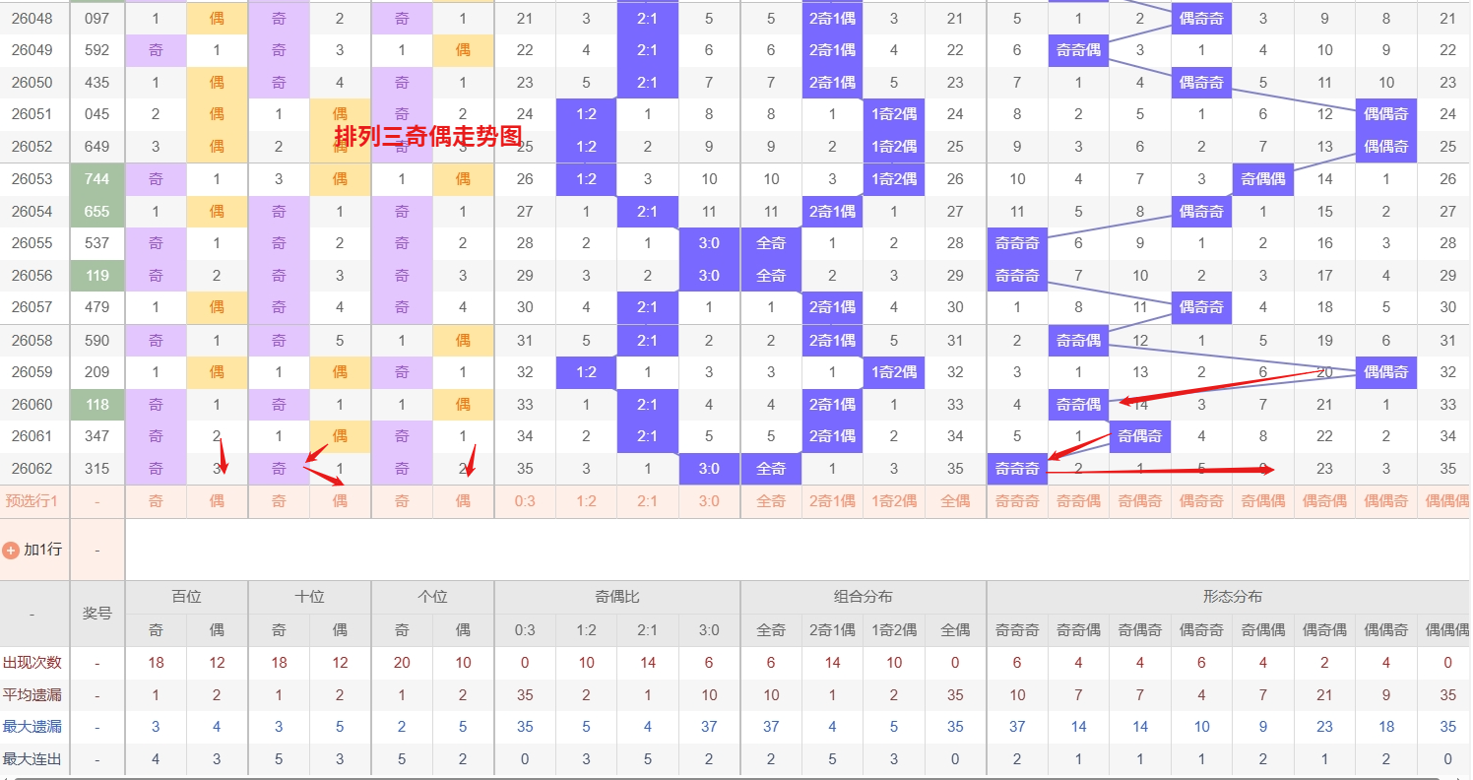Select 奇偶奇 in the 预选行1 row
This screenshot has height=780, width=1473.
[x=1139, y=501]
